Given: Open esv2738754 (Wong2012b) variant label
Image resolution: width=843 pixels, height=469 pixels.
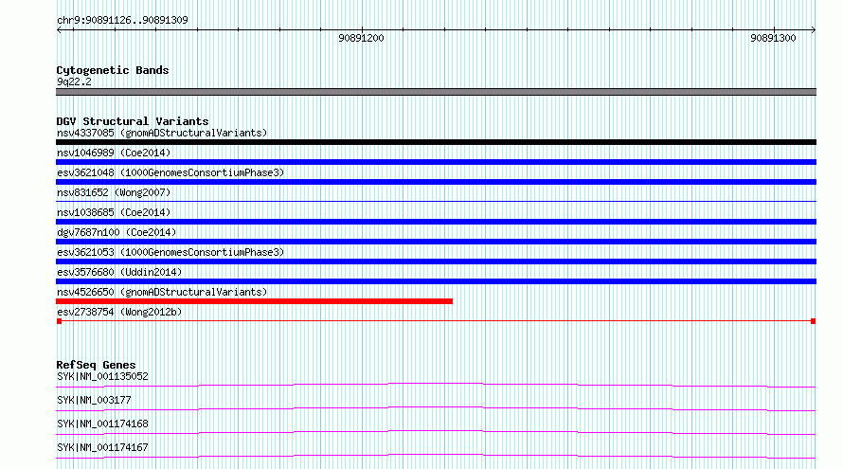Looking at the screenshot, I should (x=119, y=312).
